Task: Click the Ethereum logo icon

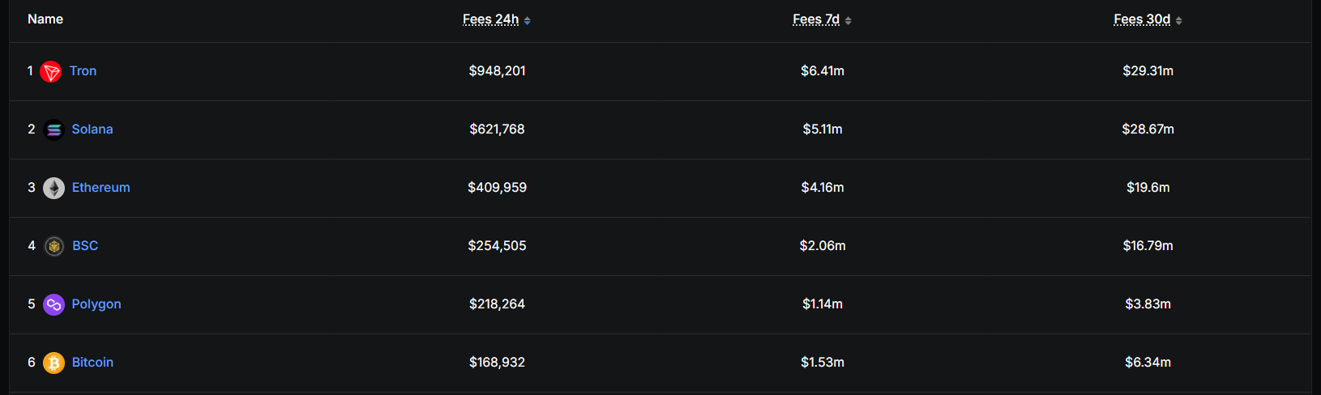Action: coord(53,188)
